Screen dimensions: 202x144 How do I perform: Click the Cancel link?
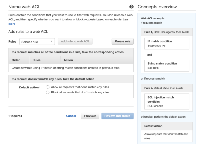[71, 116]
